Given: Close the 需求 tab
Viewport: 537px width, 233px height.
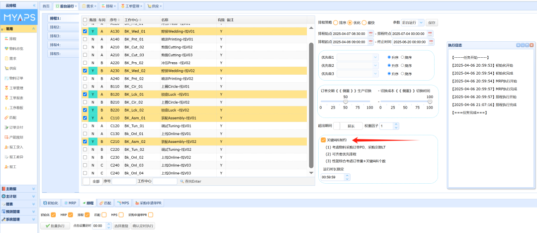Looking at the screenshot, I should pos(95,6).
